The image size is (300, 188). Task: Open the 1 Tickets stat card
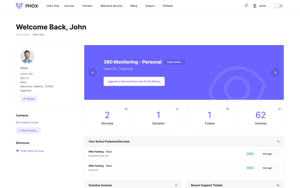209,118
